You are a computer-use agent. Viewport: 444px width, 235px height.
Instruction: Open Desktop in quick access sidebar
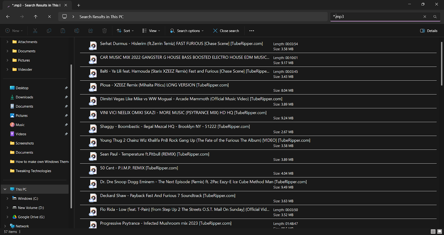[22, 88]
